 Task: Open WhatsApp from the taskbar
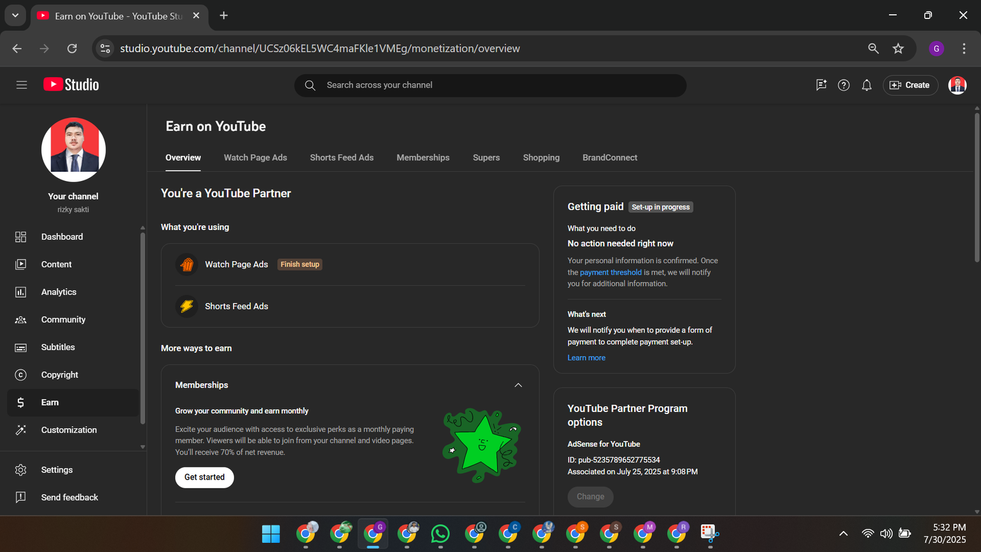[x=440, y=534]
